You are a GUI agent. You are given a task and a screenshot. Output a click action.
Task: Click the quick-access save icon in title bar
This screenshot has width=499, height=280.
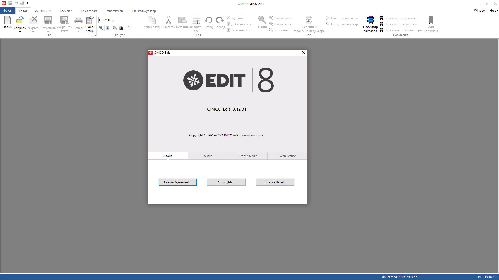pyautogui.click(x=10, y=3)
